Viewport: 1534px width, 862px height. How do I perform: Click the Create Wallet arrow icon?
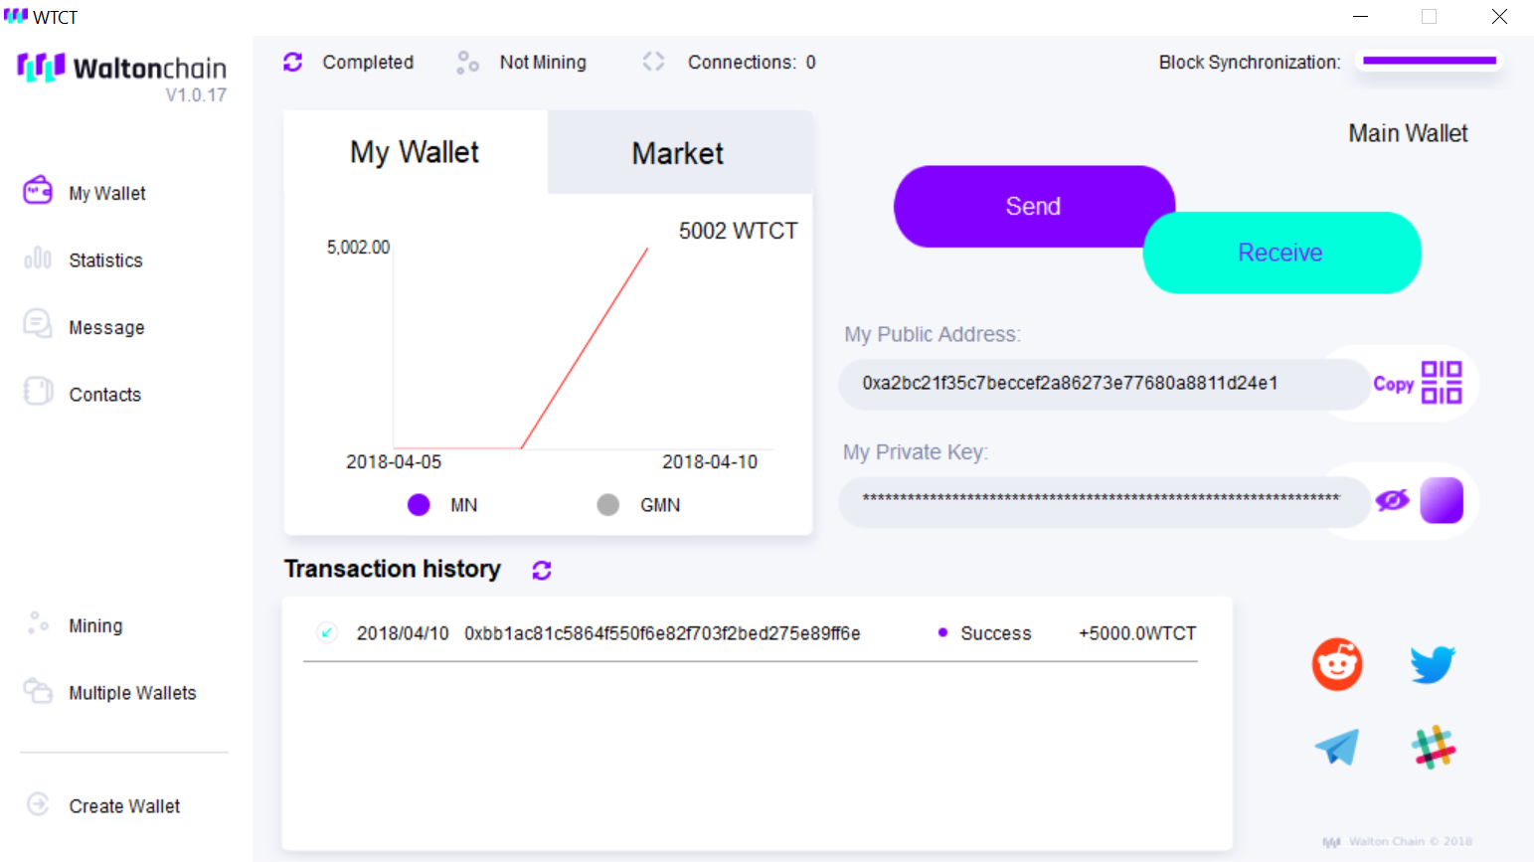pyautogui.click(x=38, y=803)
